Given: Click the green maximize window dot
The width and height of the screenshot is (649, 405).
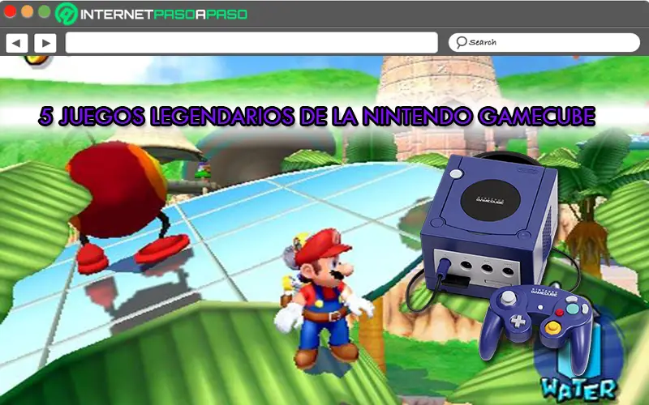Looking at the screenshot, I should (45, 11).
